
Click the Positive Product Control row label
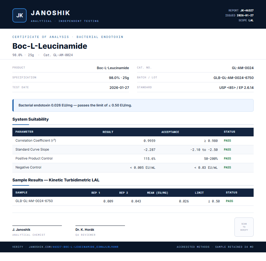[x=34, y=159]
